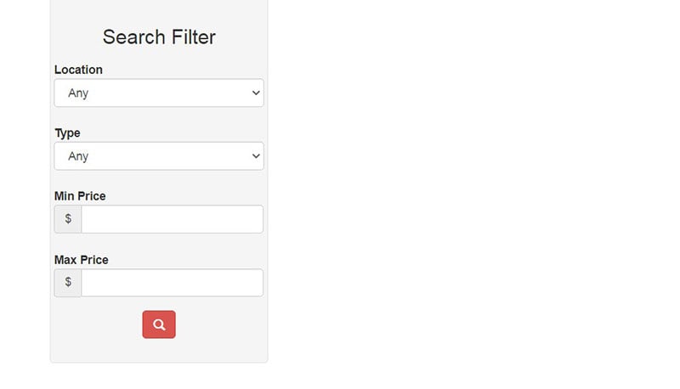Open the Location dropdown

(x=159, y=93)
